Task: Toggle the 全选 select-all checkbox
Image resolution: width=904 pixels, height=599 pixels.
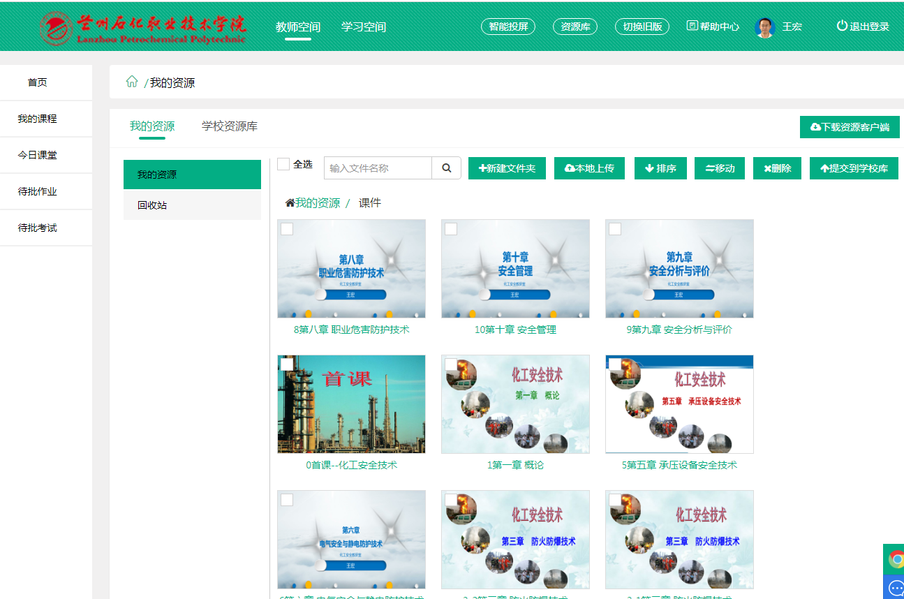Action: point(283,164)
